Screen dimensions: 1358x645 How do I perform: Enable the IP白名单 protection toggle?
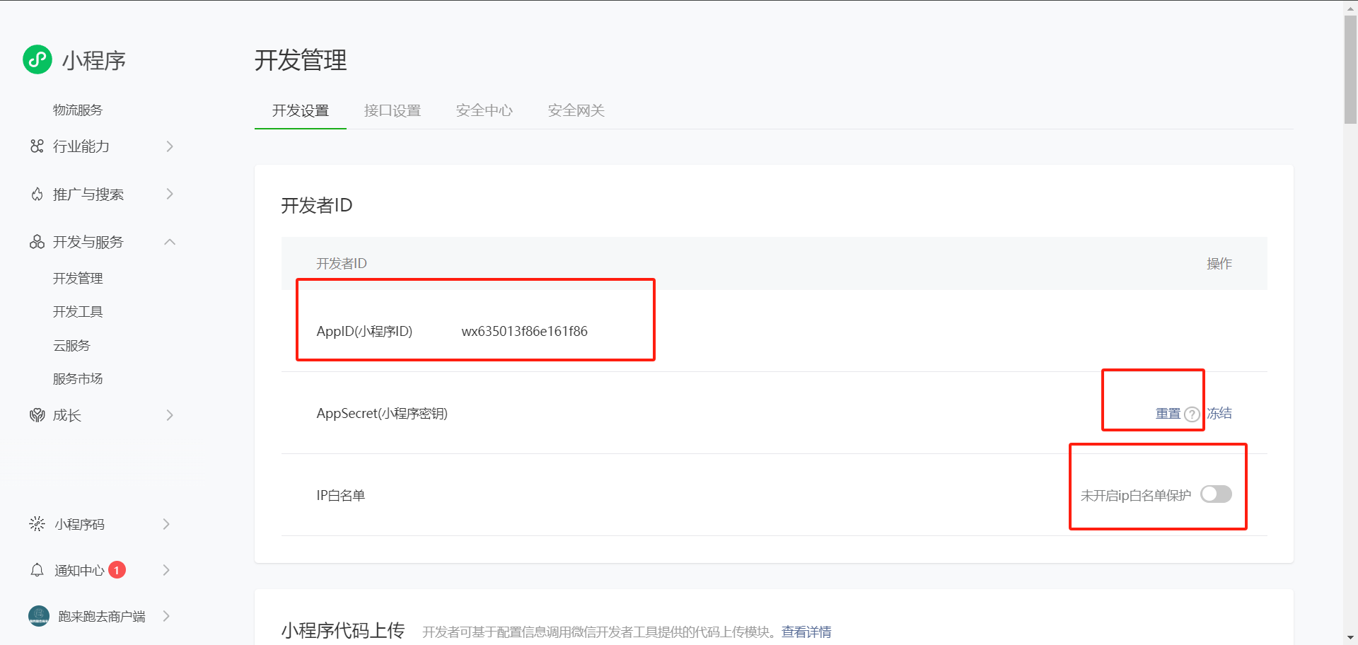point(1216,494)
